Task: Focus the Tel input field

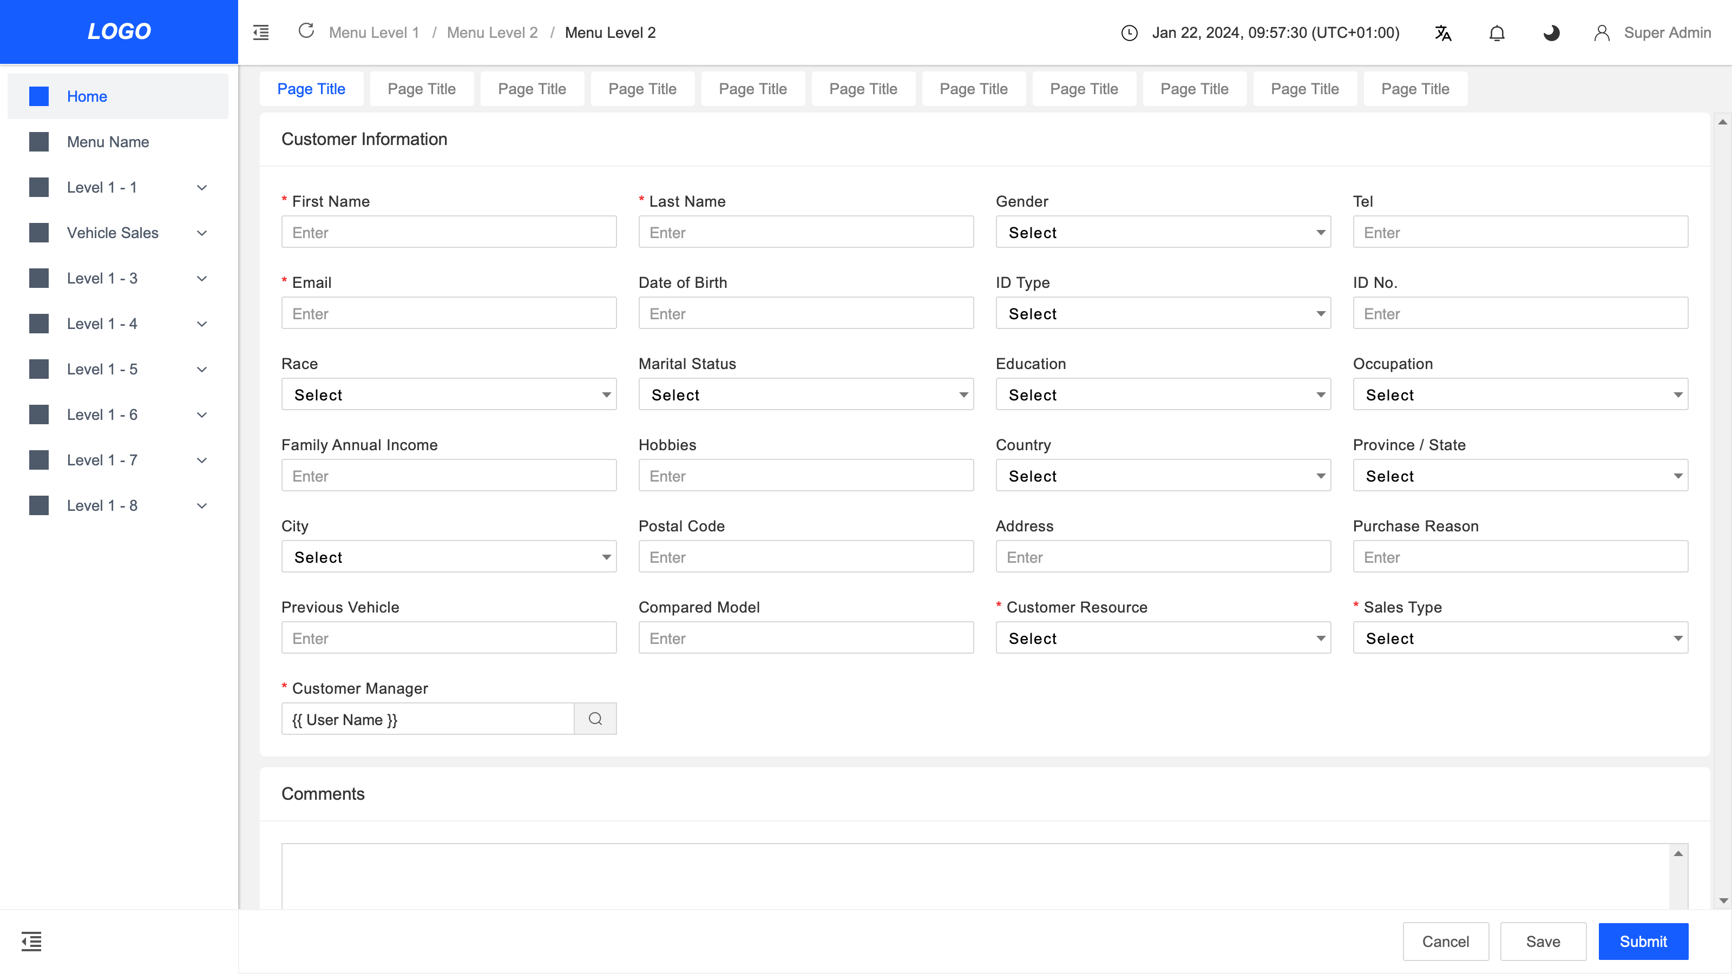Action: click(1520, 232)
